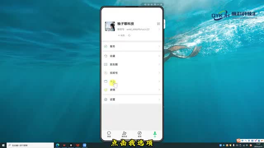
Task: Focus the Windows taskbar search box
Action: point(30,145)
